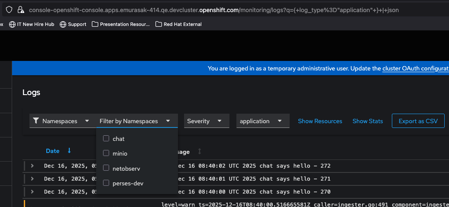Open the Red Hat External folder icon
Screen dimensions: 449x207
click(158, 24)
